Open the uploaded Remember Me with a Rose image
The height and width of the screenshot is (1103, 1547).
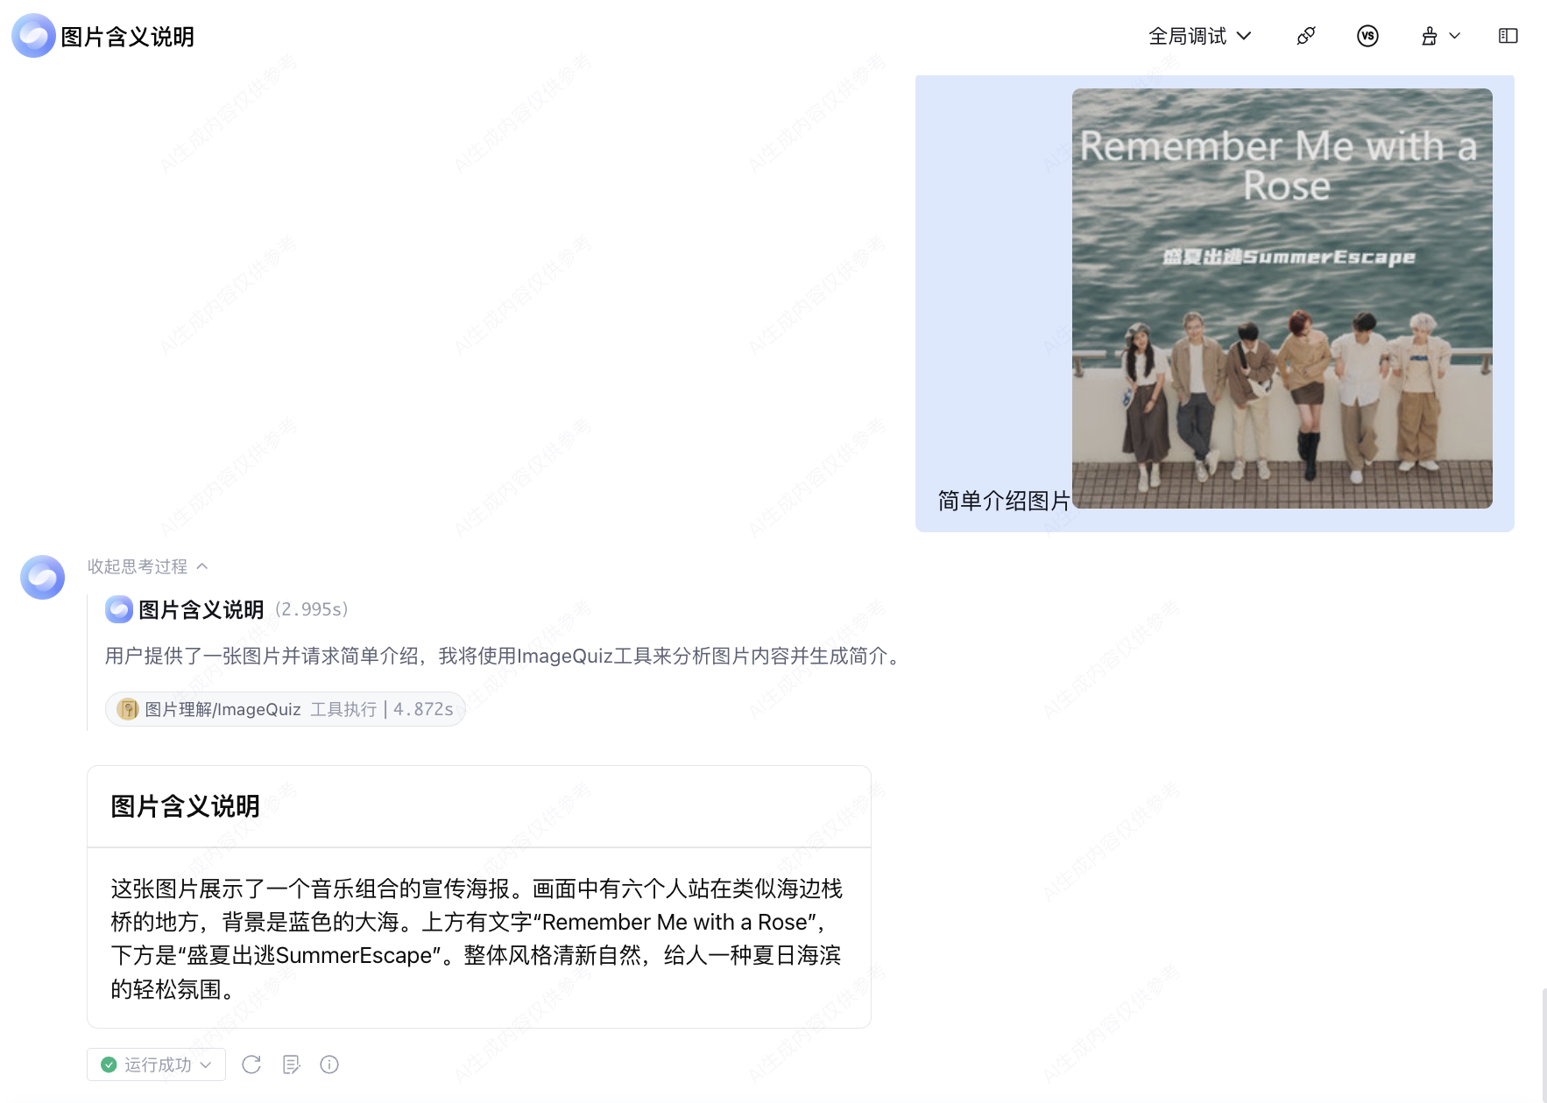click(1282, 299)
